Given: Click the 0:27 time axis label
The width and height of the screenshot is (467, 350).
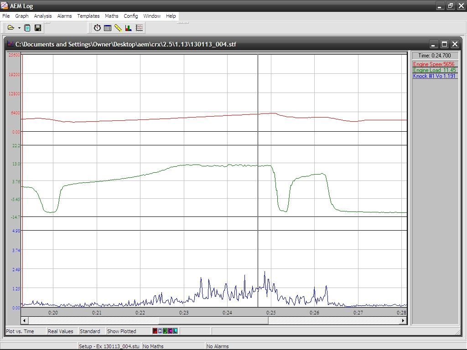Looking at the screenshot, I should (x=358, y=313).
